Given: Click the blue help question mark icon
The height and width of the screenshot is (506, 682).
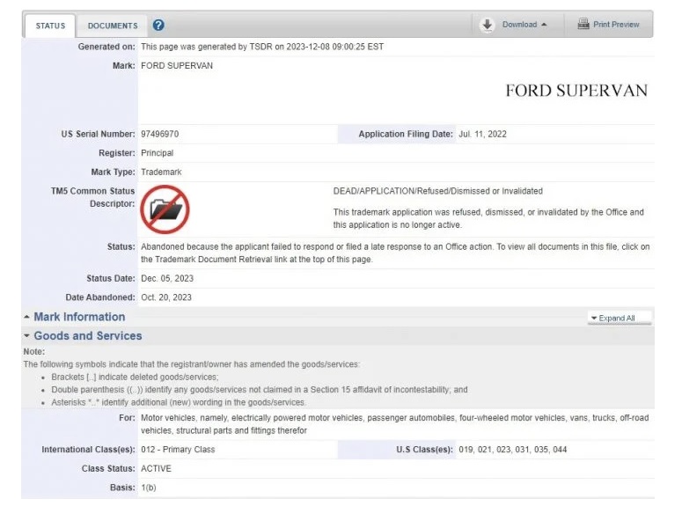Looking at the screenshot, I should [x=158, y=26].
